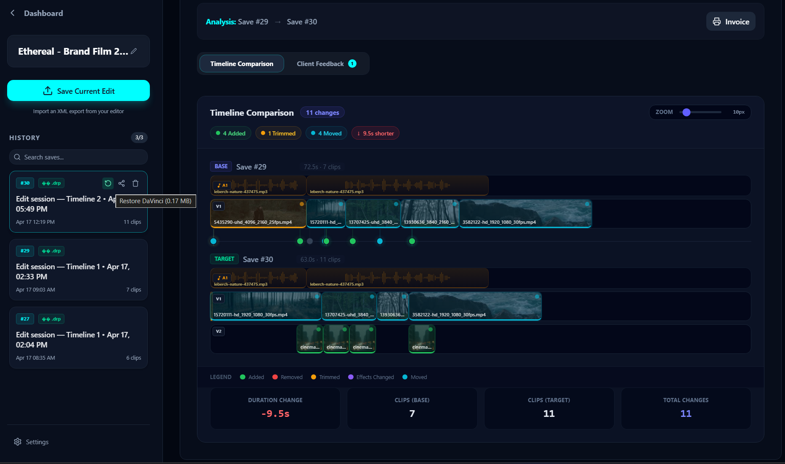The width and height of the screenshot is (785, 464).
Task: Toggle the '4 Added' filter chip
Action: 230,133
